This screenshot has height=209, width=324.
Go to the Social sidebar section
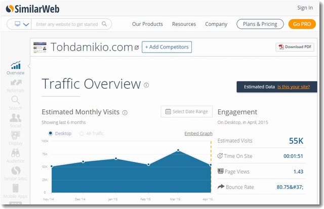(16, 121)
